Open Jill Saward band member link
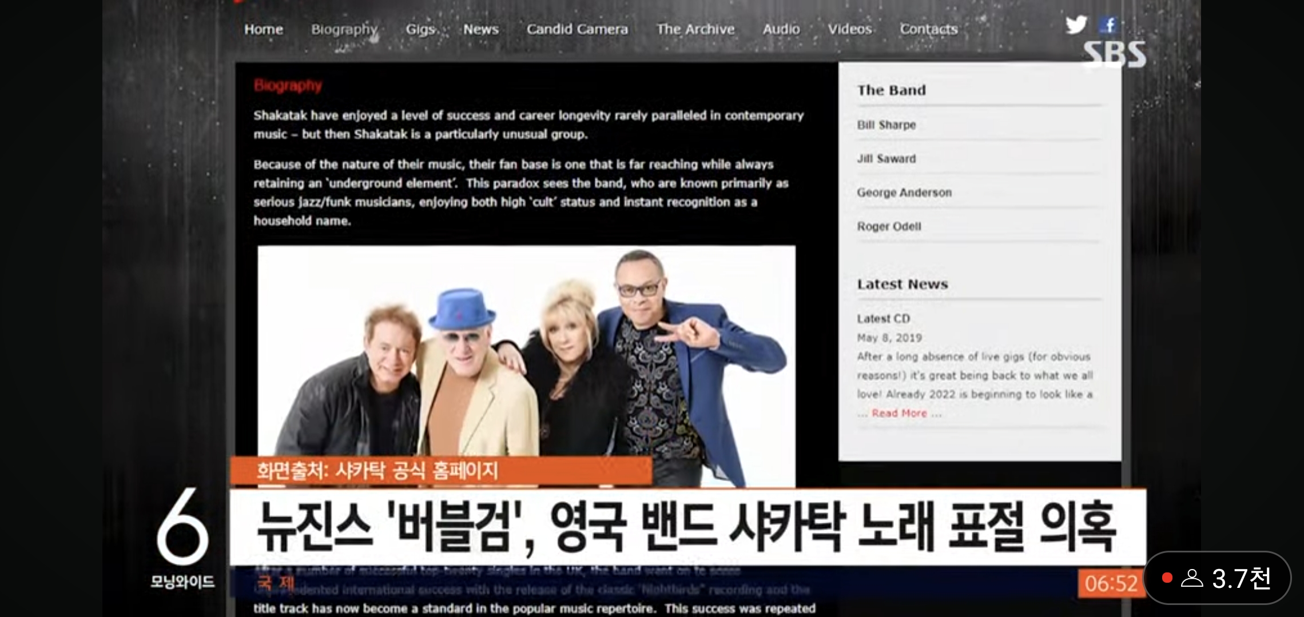 pyautogui.click(x=886, y=159)
